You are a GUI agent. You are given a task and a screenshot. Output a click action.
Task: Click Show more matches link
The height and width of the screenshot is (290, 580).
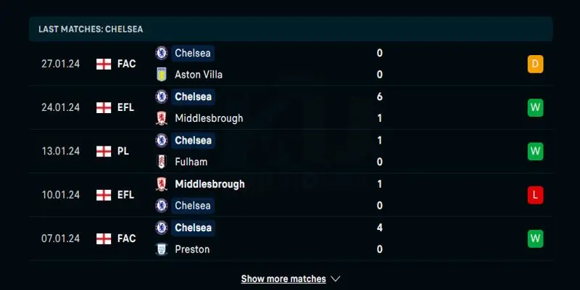coord(283,278)
